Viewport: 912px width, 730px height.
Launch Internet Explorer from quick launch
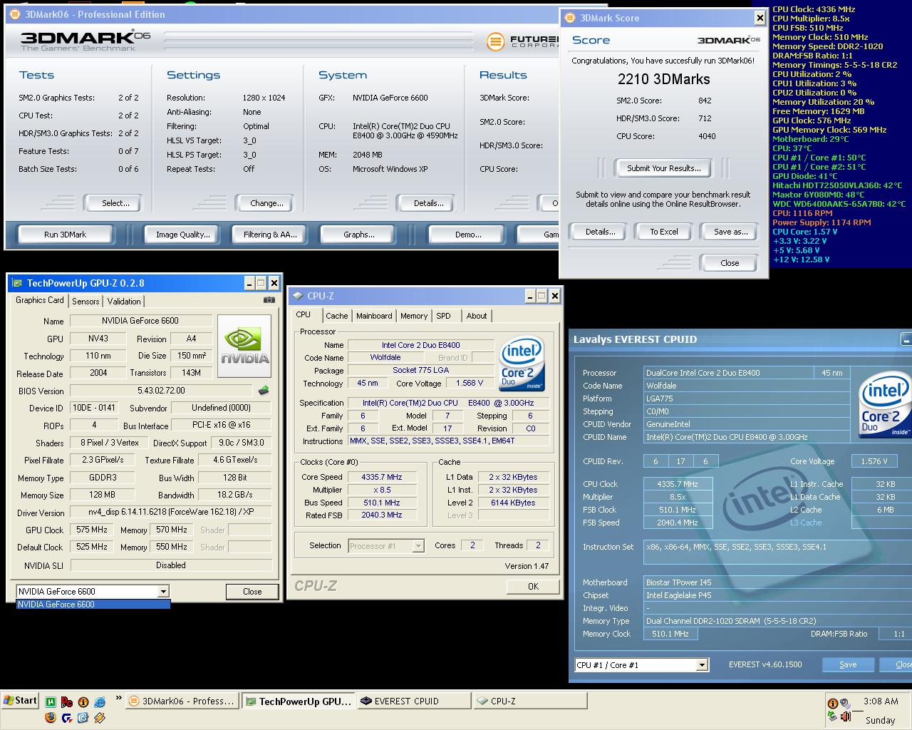tap(100, 702)
